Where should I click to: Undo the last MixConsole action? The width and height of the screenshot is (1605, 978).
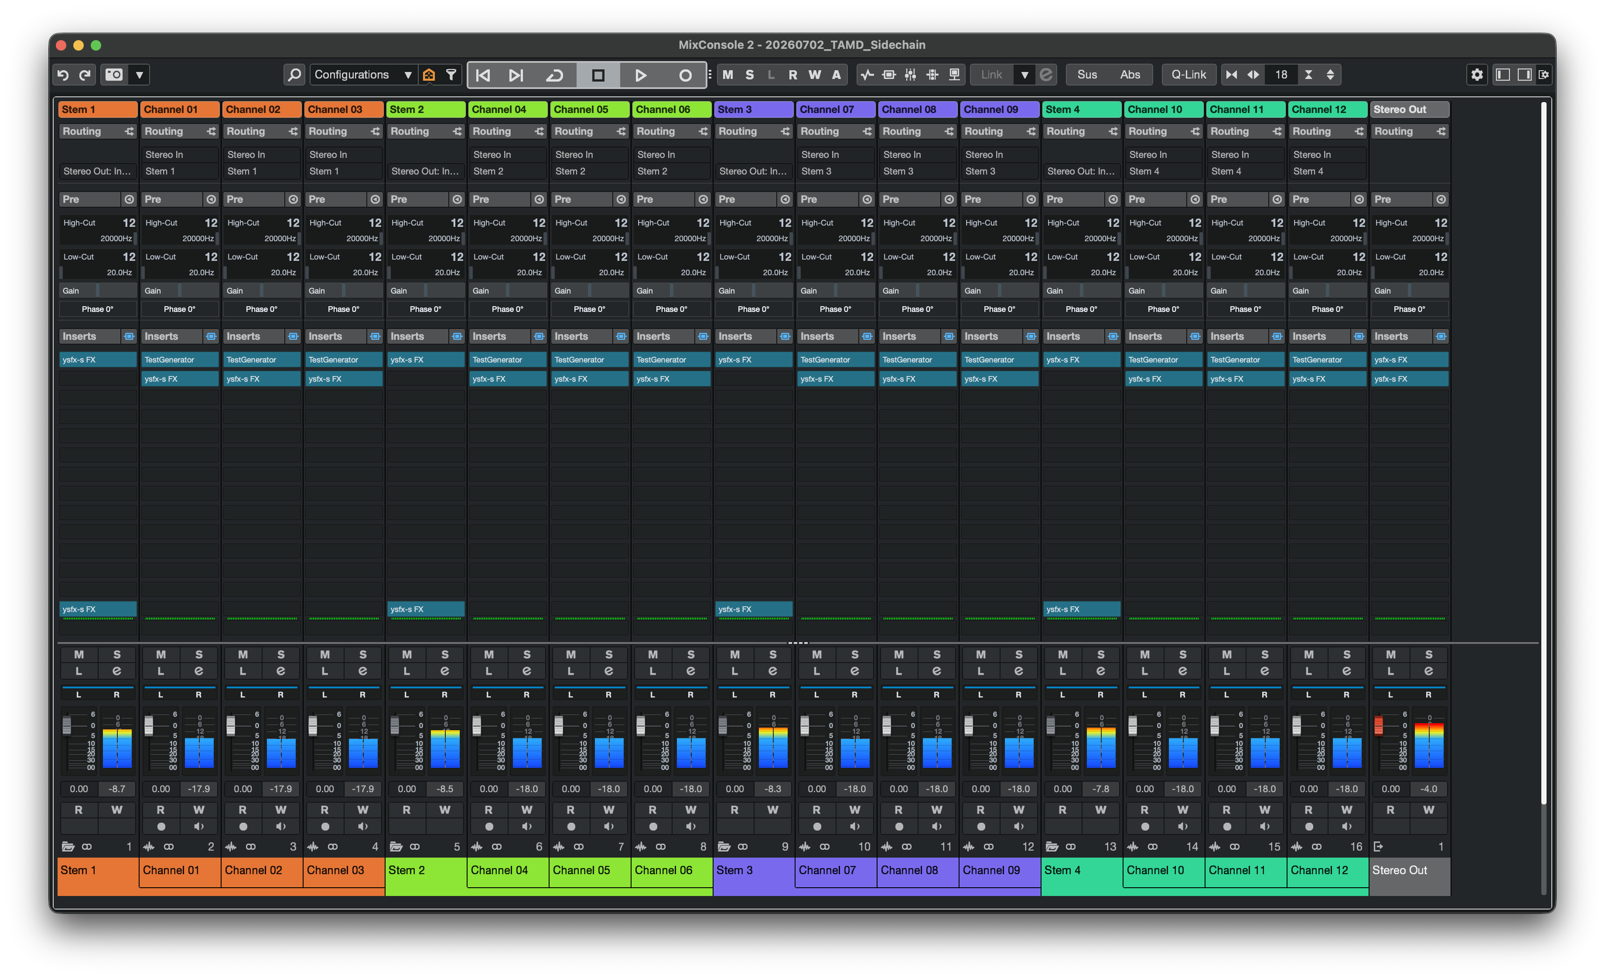tap(63, 75)
